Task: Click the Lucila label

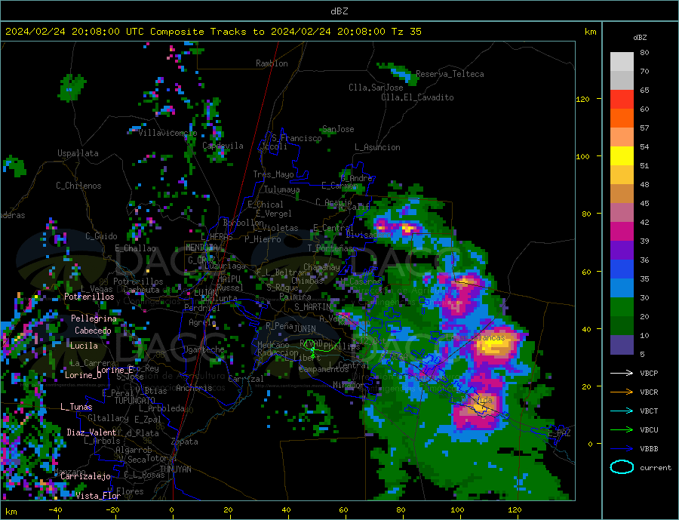Action: point(84,346)
